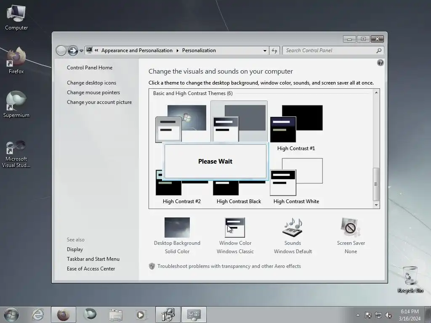Open Change your account picture
431x323 pixels.
pyautogui.click(x=99, y=102)
